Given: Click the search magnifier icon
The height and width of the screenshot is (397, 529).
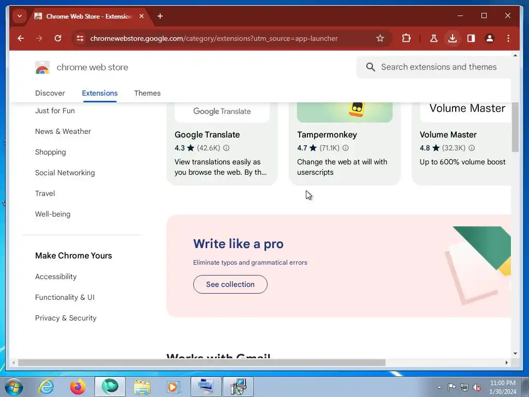Looking at the screenshot, I should [370, 67].
